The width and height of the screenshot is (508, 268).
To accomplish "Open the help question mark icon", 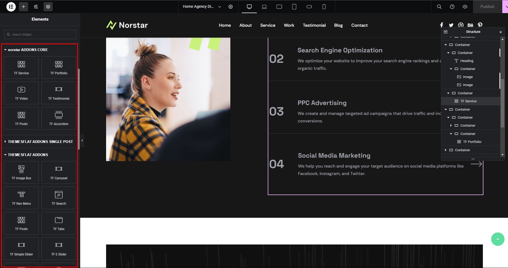I will [452, 7].
